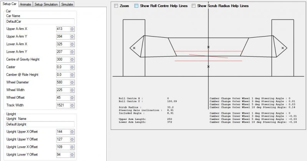
Task: Toggle Show Scrub Radius Help Lines checkbox
Action: [194, 6]
